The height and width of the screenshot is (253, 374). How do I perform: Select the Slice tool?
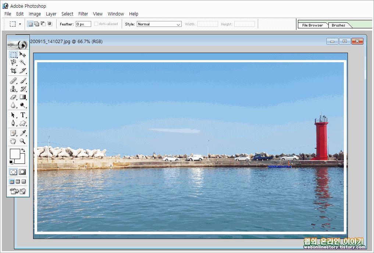pos(23,71)
